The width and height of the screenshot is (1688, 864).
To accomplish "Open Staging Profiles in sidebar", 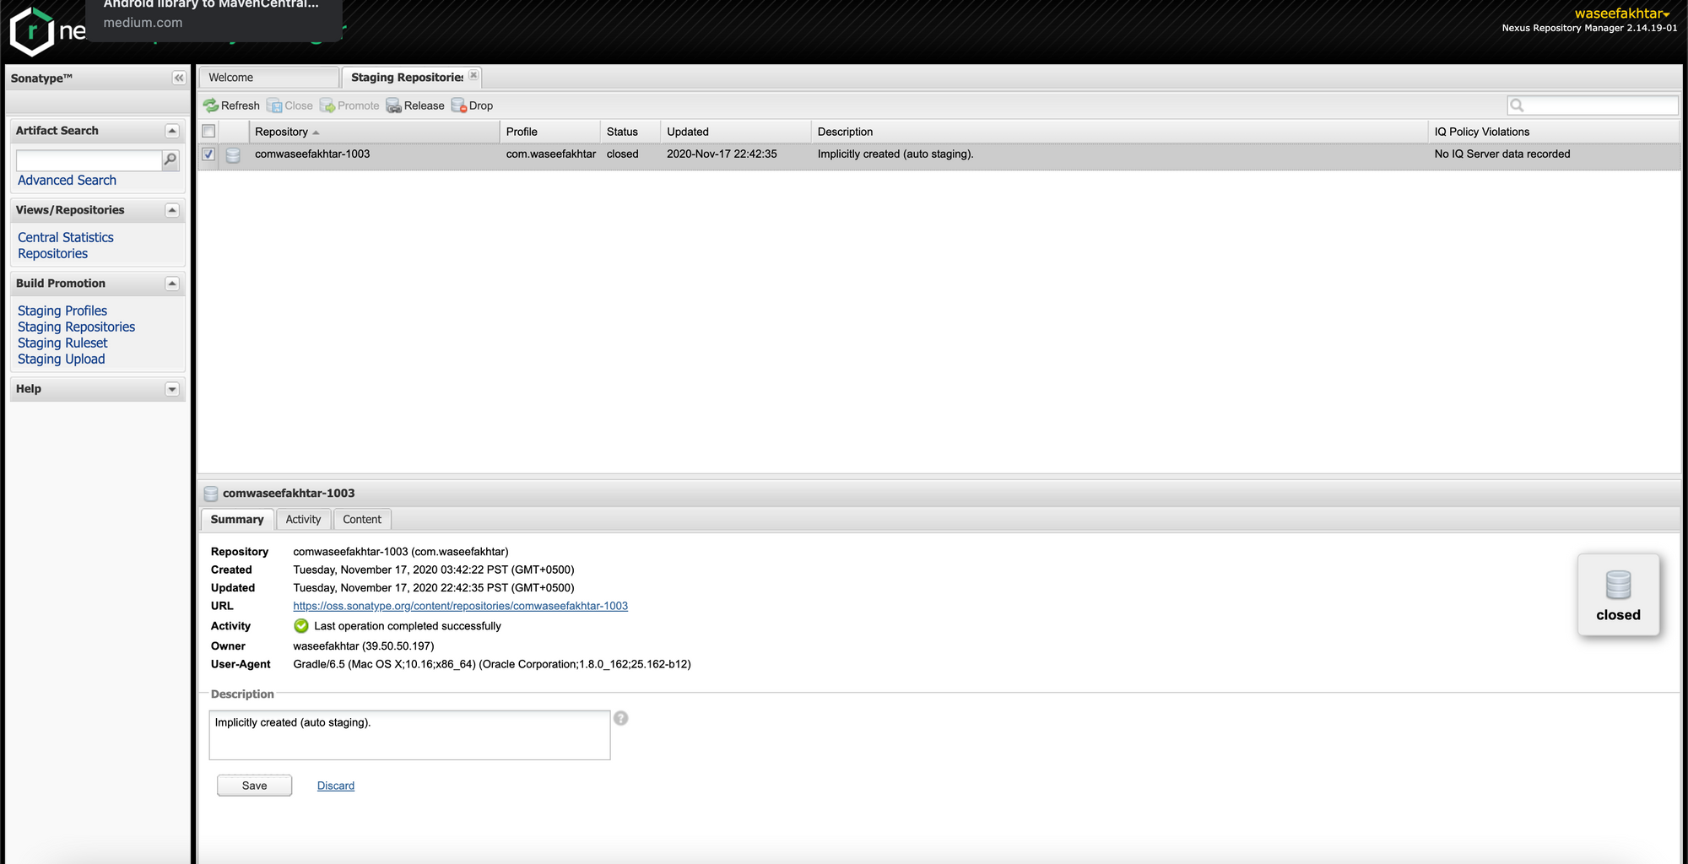I will pyautogui.click(x=62, y=311).
